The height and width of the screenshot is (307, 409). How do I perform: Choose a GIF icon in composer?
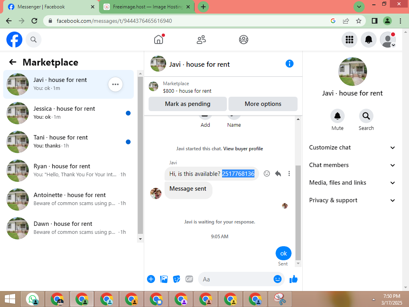tap(189, 279)
